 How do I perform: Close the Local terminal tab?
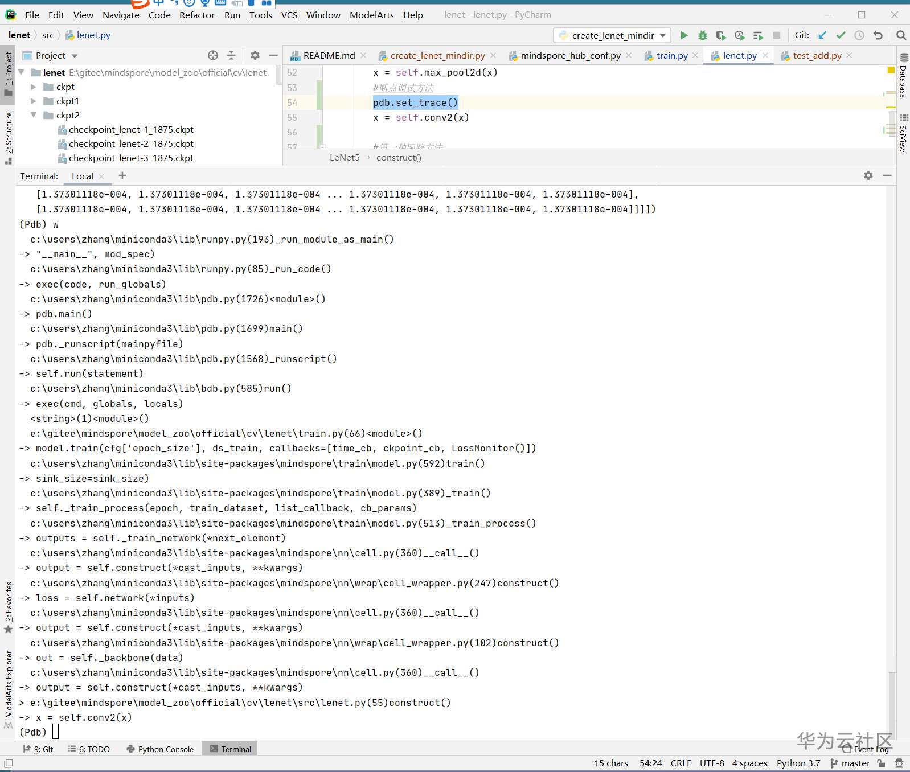point(101,176)
